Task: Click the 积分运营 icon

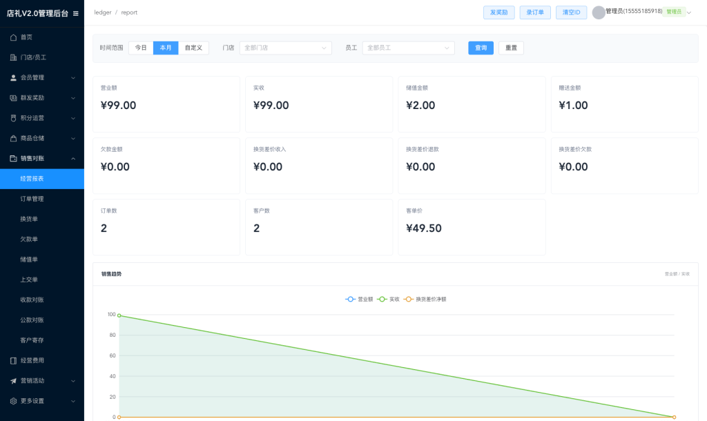Action: tap(14, 118)
